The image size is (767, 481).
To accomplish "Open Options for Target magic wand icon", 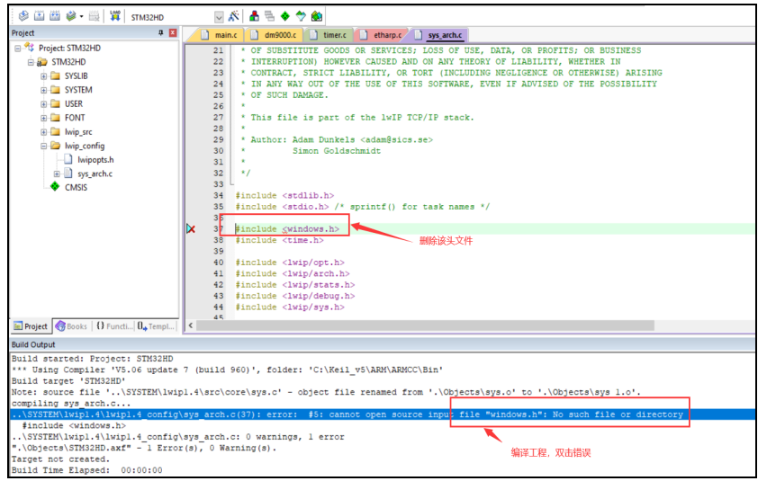I will 233,16.
